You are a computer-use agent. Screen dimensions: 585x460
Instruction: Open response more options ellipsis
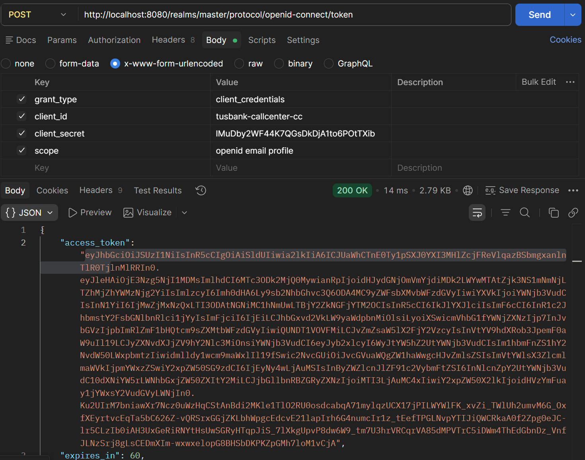pyautogui.click(x=573, y=191)
